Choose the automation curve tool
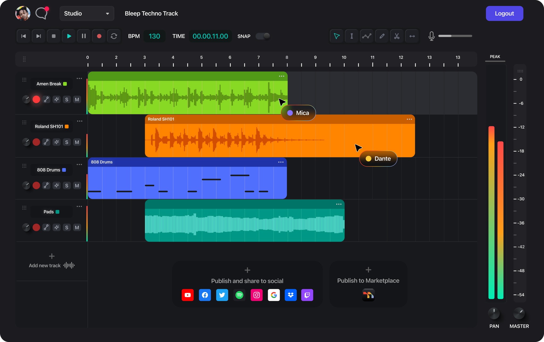This screenshot has width=544, height=342. [367, 36]
